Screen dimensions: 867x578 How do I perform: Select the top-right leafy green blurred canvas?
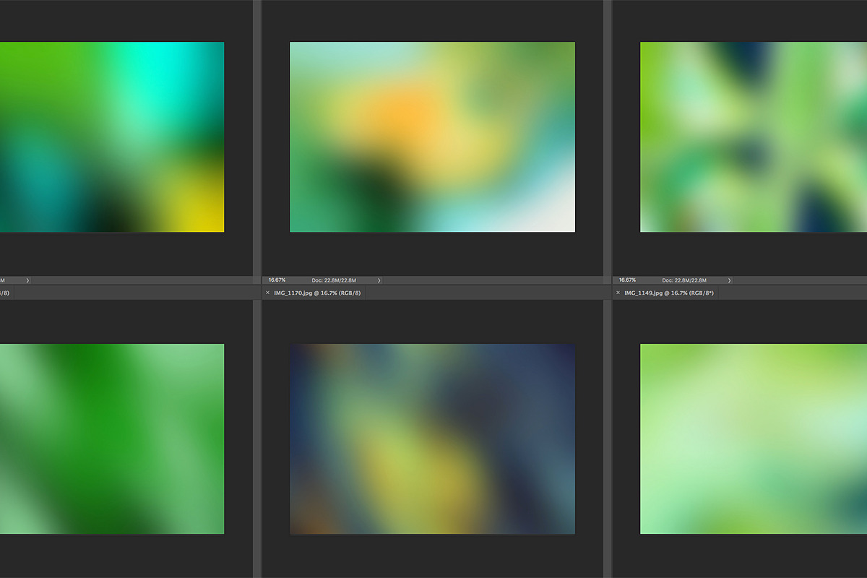tap(754, 137)
